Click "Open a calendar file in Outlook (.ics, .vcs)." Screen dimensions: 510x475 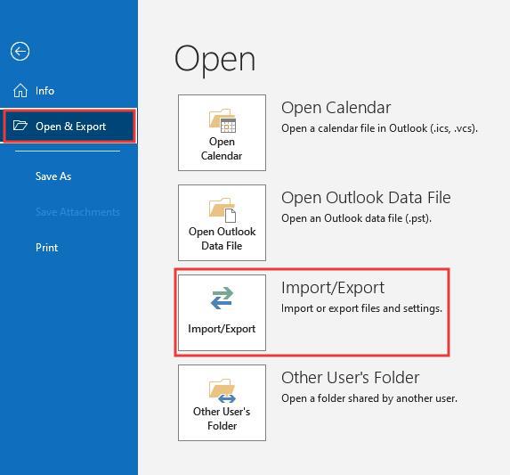379,128
